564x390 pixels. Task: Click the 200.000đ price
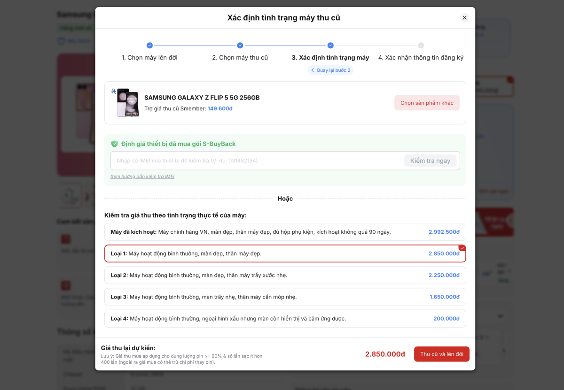[x=446, y=318]
